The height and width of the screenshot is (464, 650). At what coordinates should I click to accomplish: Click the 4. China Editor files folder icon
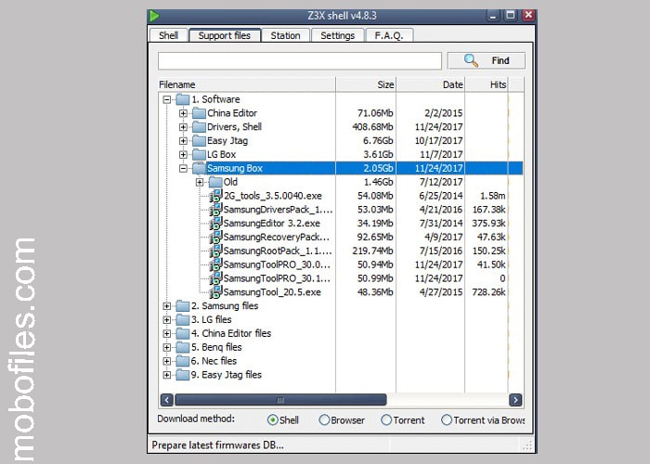click(x=183, y=333)
